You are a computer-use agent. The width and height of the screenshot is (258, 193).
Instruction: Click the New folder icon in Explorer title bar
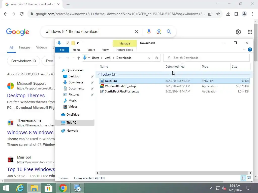coord(73,43)
